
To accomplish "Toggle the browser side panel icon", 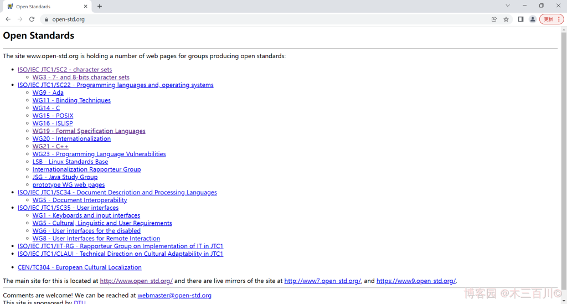I will pos(520,19).
